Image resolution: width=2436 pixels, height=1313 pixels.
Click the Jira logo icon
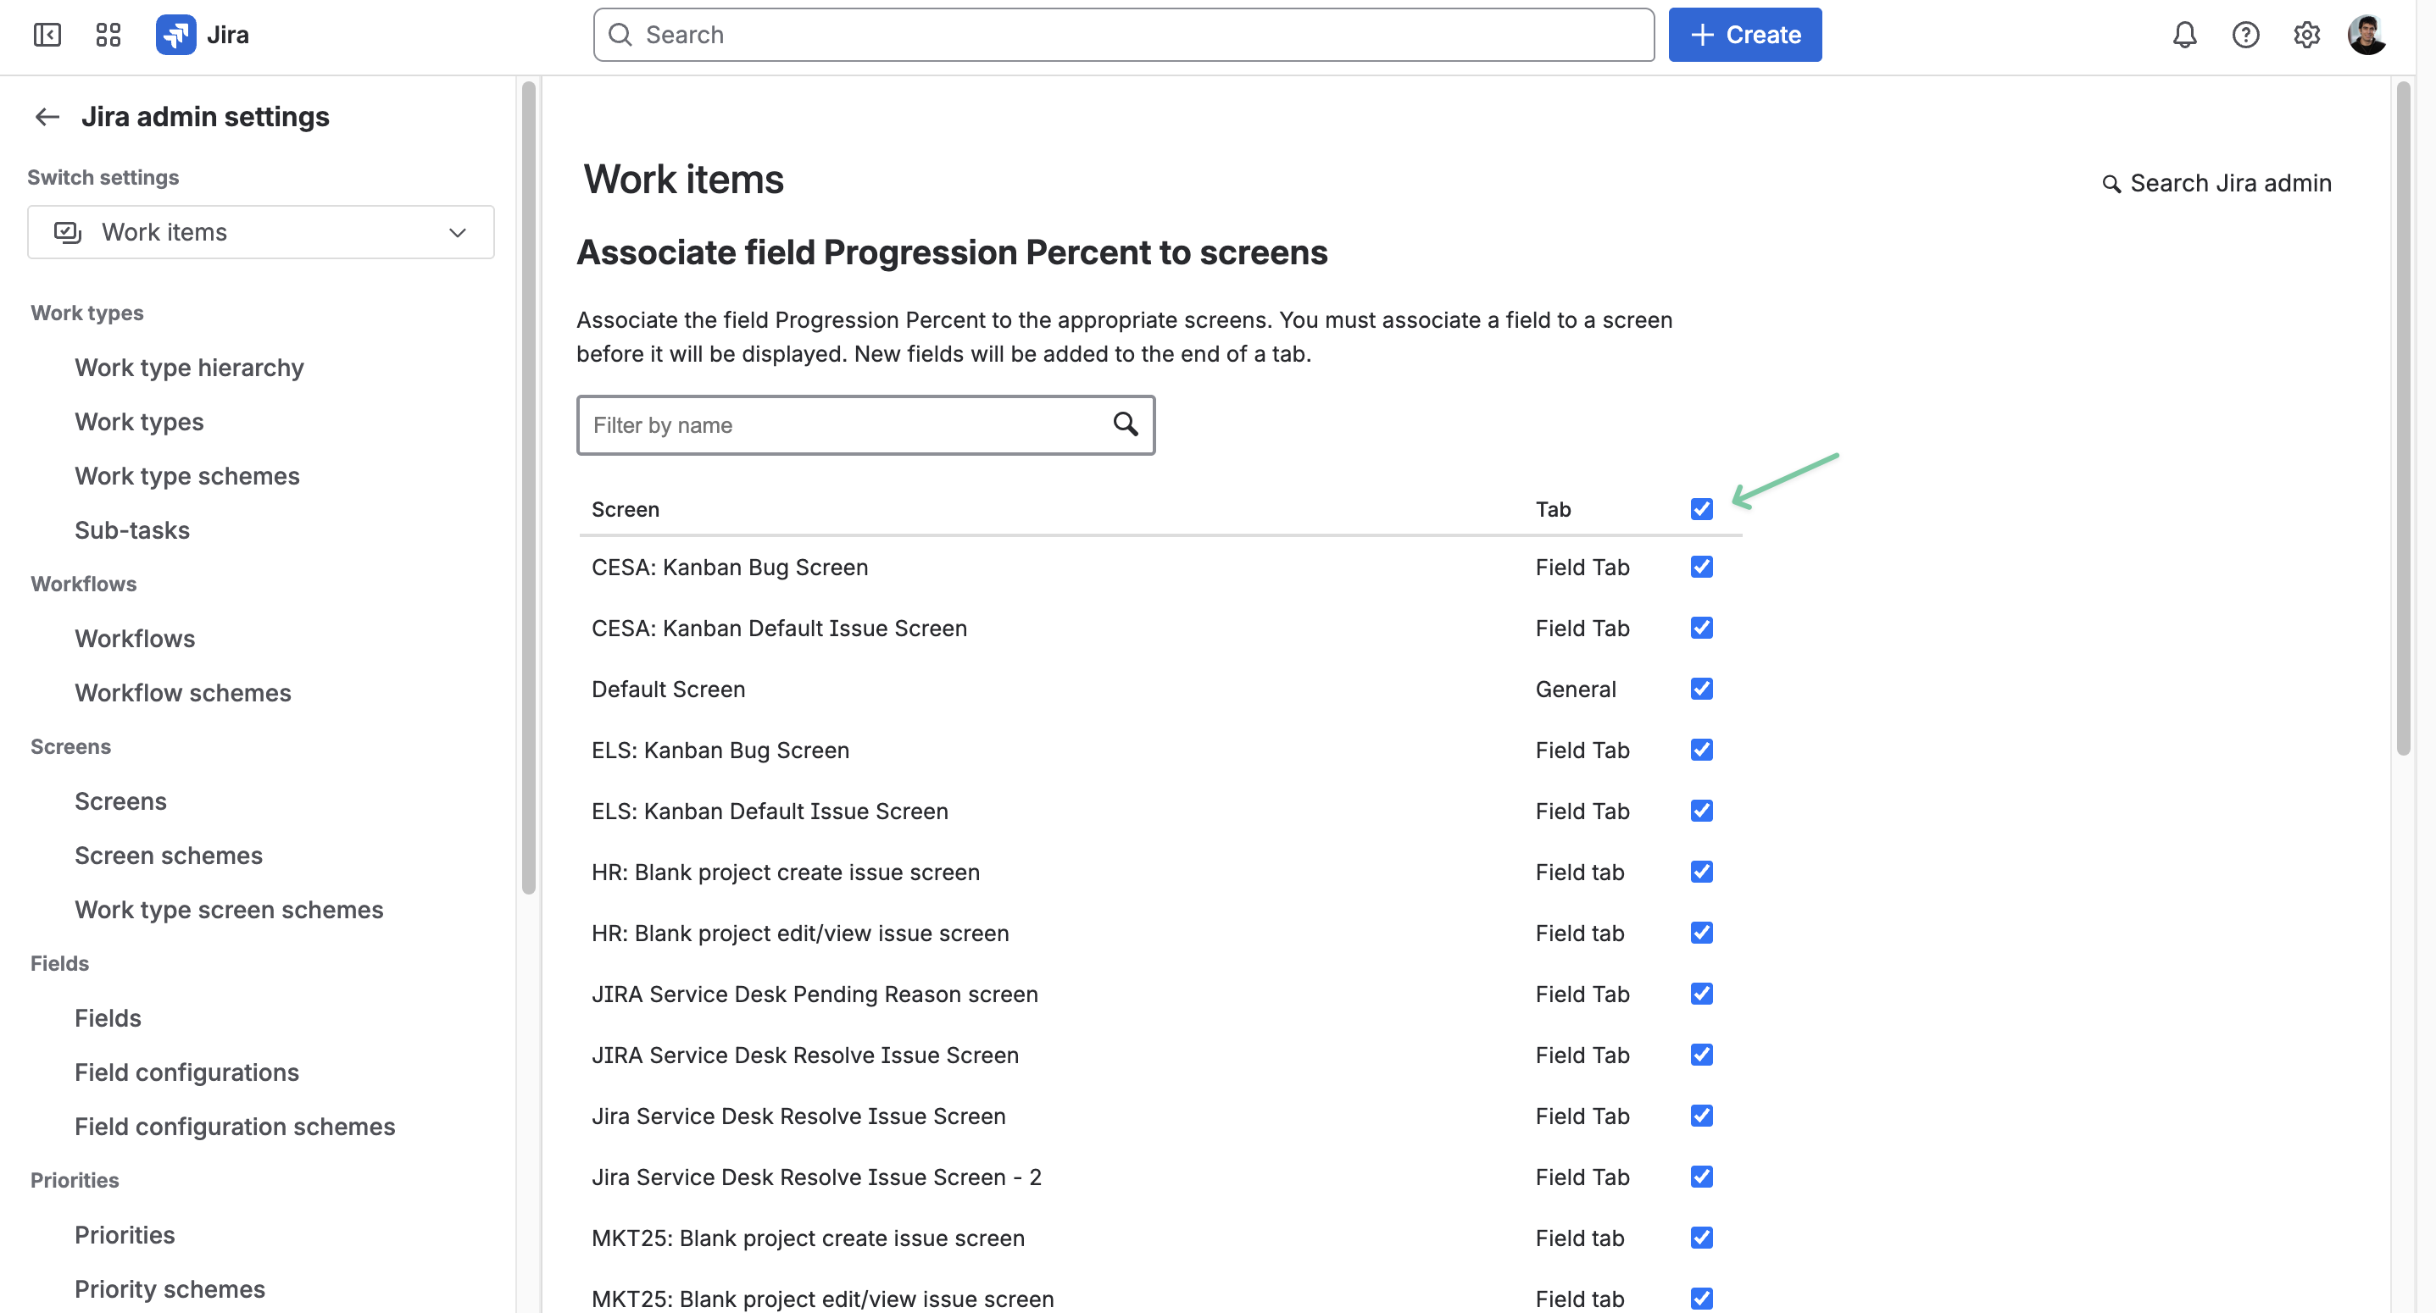tap(176, 35)
